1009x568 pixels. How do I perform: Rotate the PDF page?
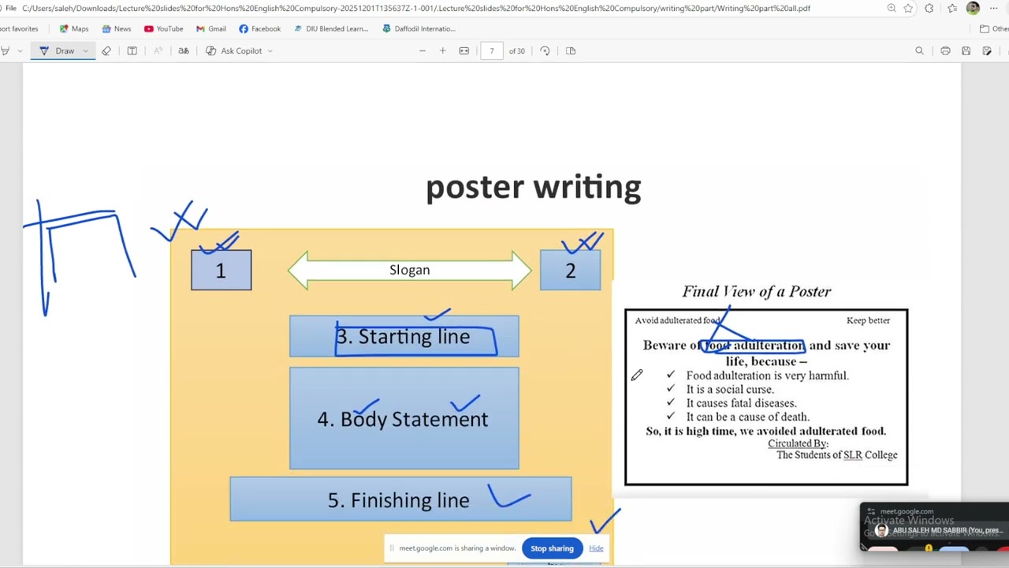[x=545, y=50]
